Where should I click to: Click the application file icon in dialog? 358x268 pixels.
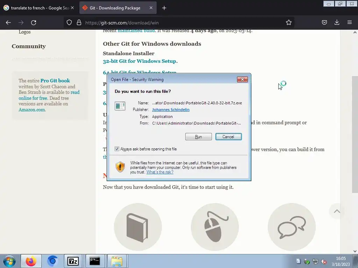[120, 106]
